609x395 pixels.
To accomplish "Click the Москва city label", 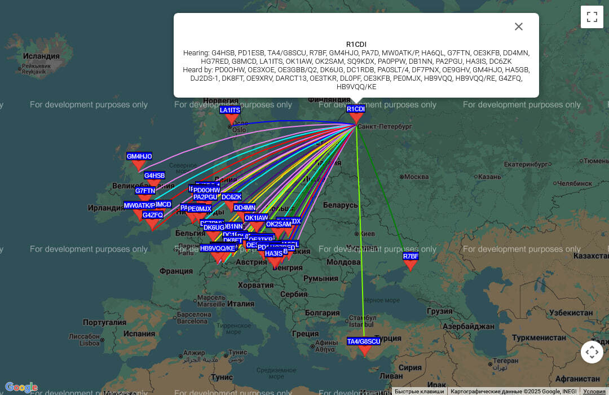I will 417,177.
